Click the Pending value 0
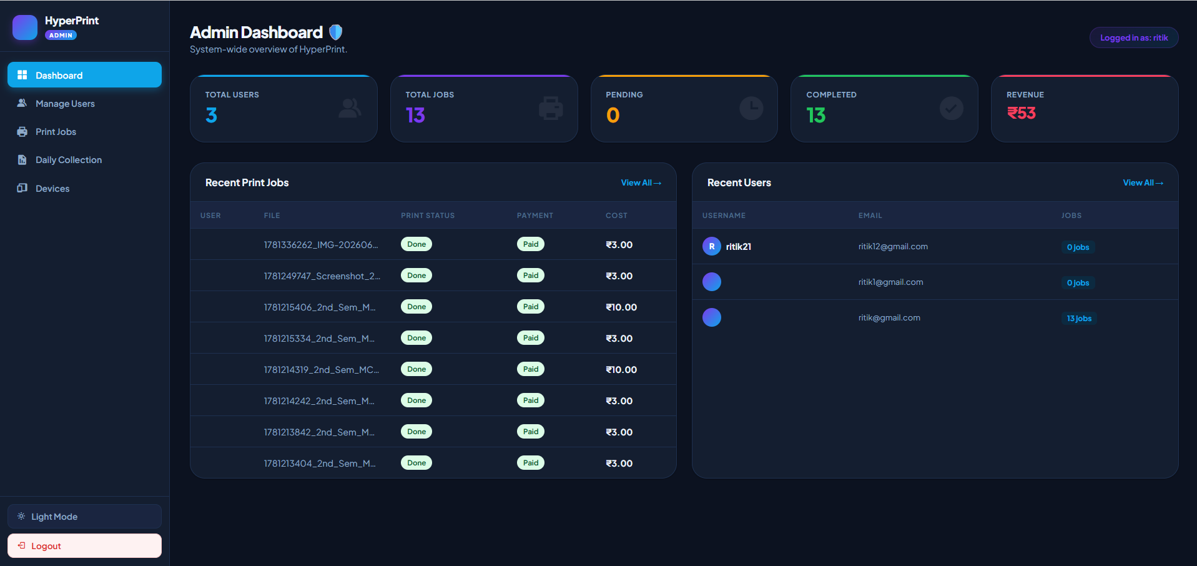 coord(613,115)
